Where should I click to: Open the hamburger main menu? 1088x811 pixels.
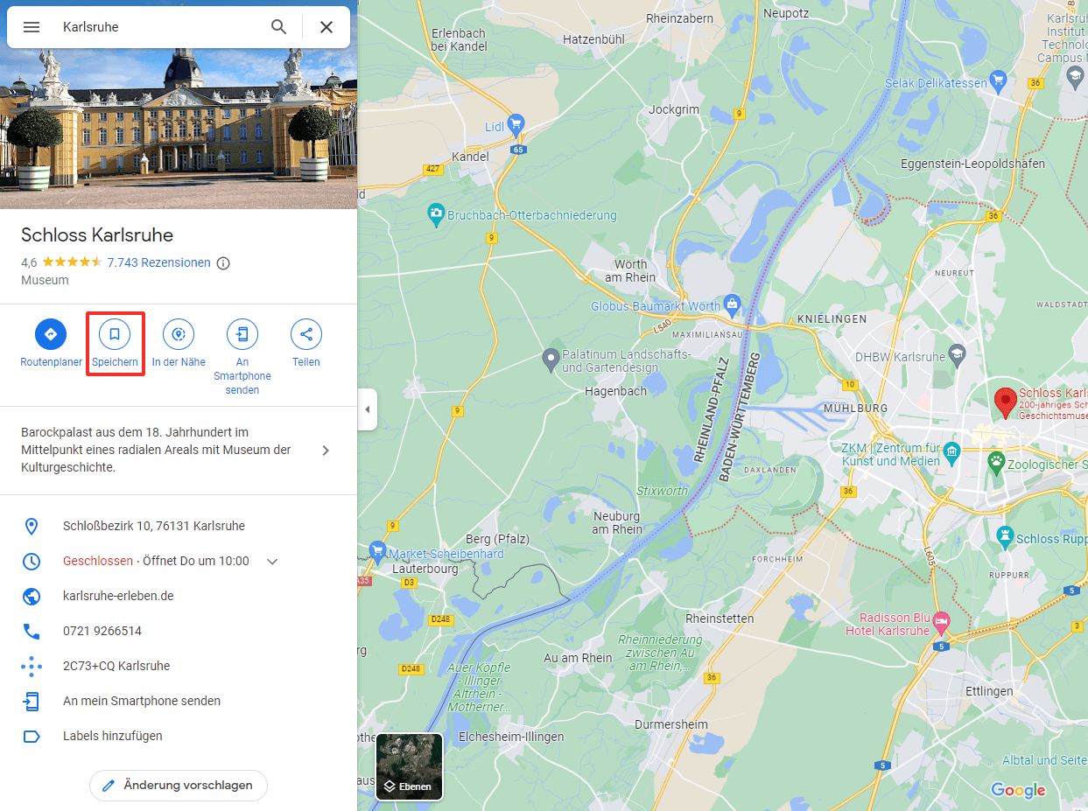pos(32,27)
